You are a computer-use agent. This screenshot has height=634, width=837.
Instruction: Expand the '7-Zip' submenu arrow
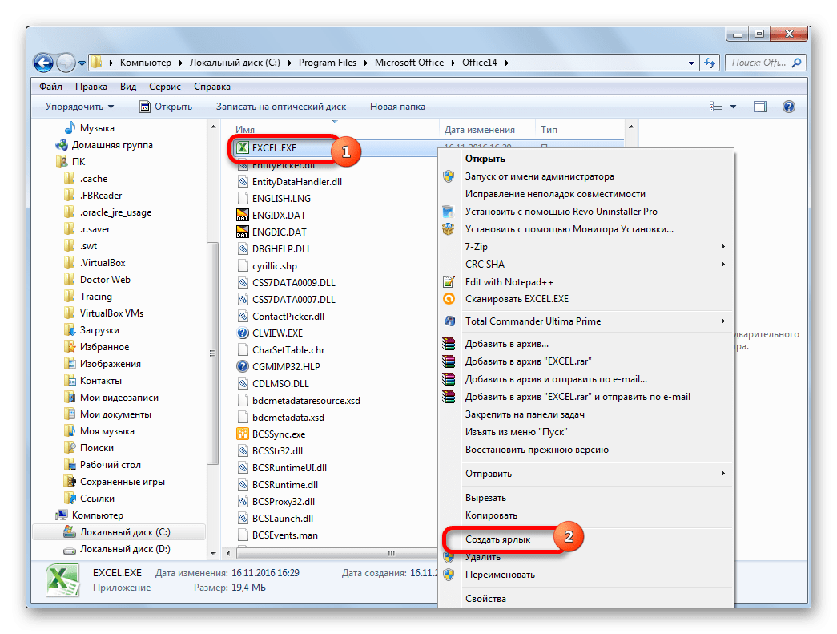pyautogui.click(x=722, y=247)
